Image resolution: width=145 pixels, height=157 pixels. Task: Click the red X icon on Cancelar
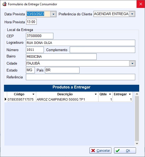coord(93,150)
